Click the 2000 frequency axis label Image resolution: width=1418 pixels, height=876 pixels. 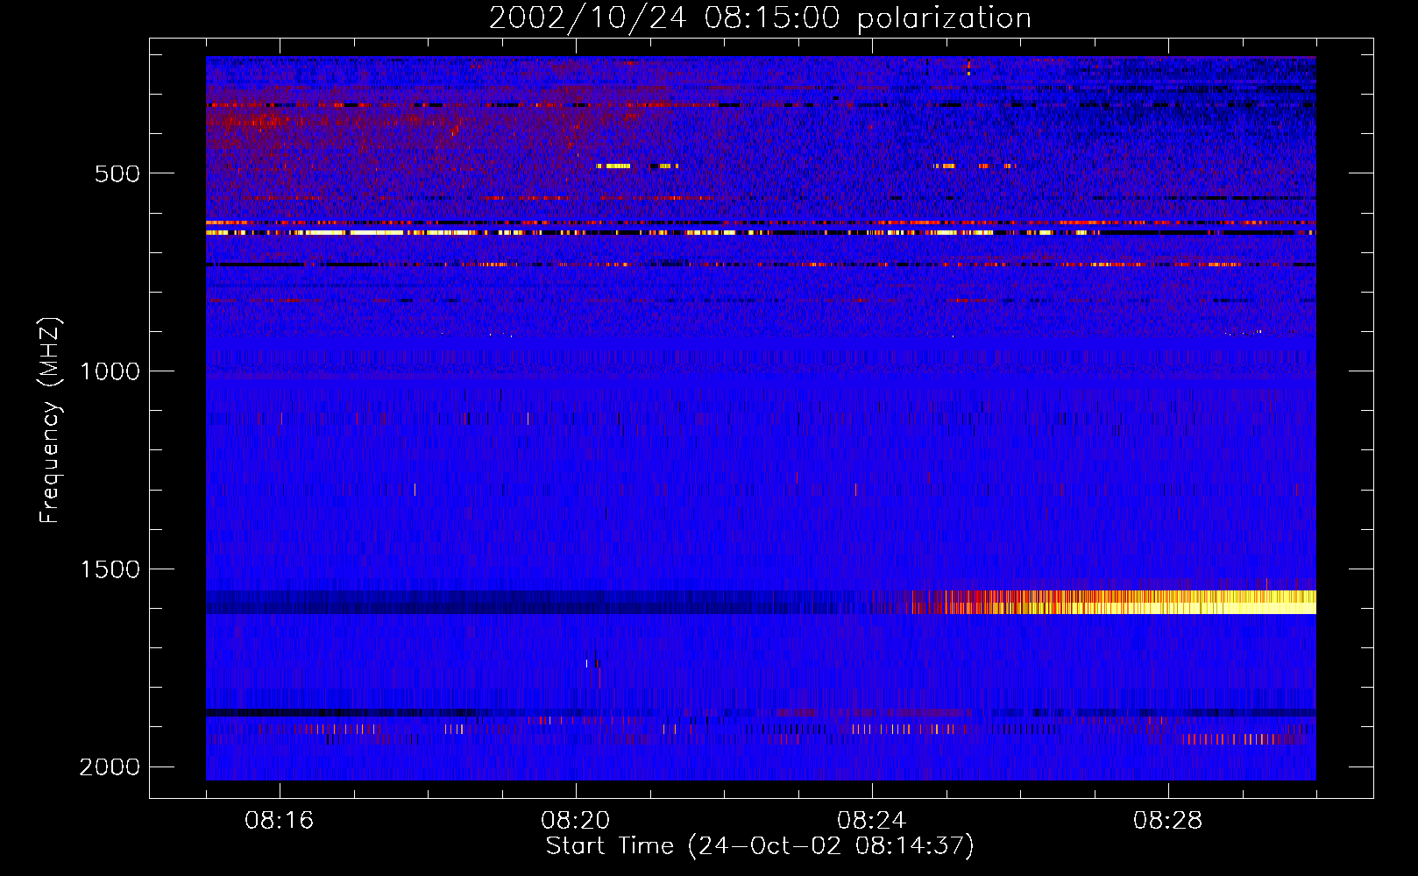[x=110, y=767]
